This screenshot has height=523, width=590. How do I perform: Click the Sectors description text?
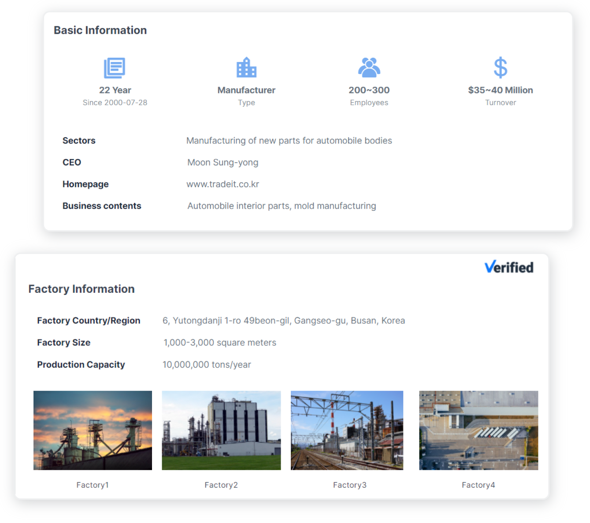[x=289, y=141]
